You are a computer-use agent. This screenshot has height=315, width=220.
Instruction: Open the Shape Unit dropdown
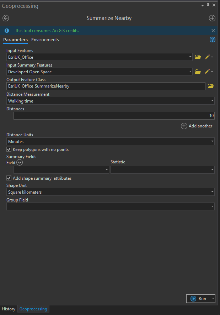(212, 192)
